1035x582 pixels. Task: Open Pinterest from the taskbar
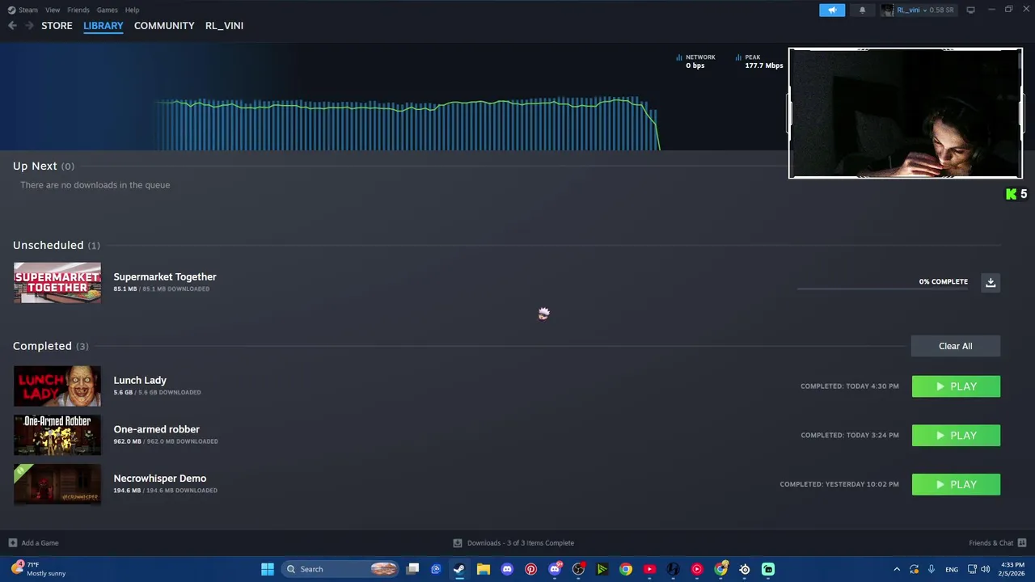(x=530, y=569)
